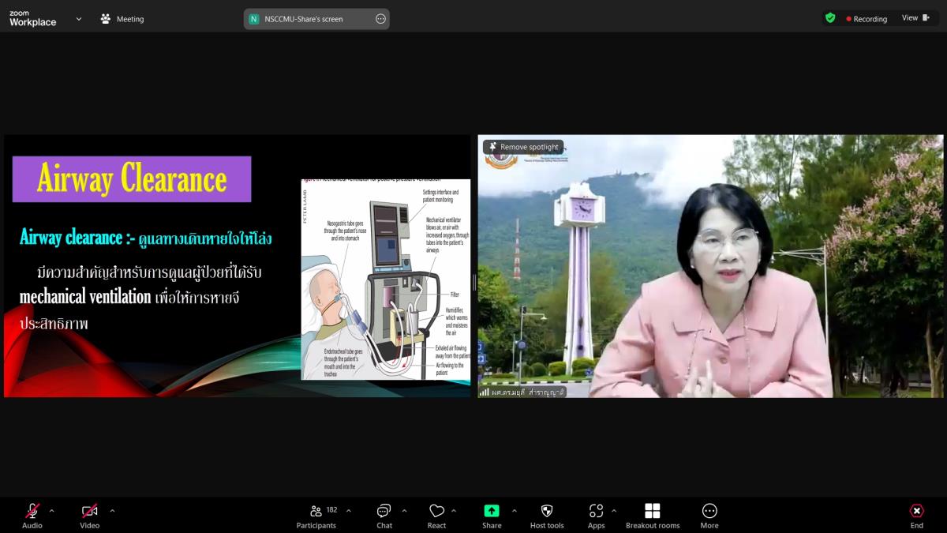Screen dimensions: 947x533
Task: Open the Zoom Workplace dropdown arrow
Action: 79,19
